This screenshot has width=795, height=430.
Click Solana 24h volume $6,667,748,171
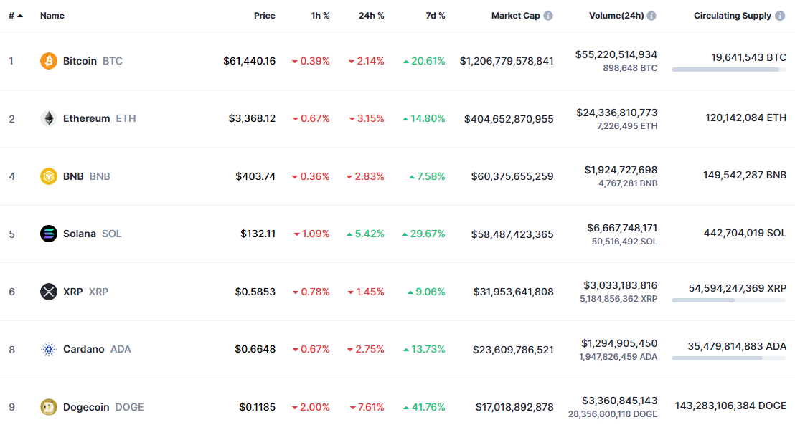622,228
